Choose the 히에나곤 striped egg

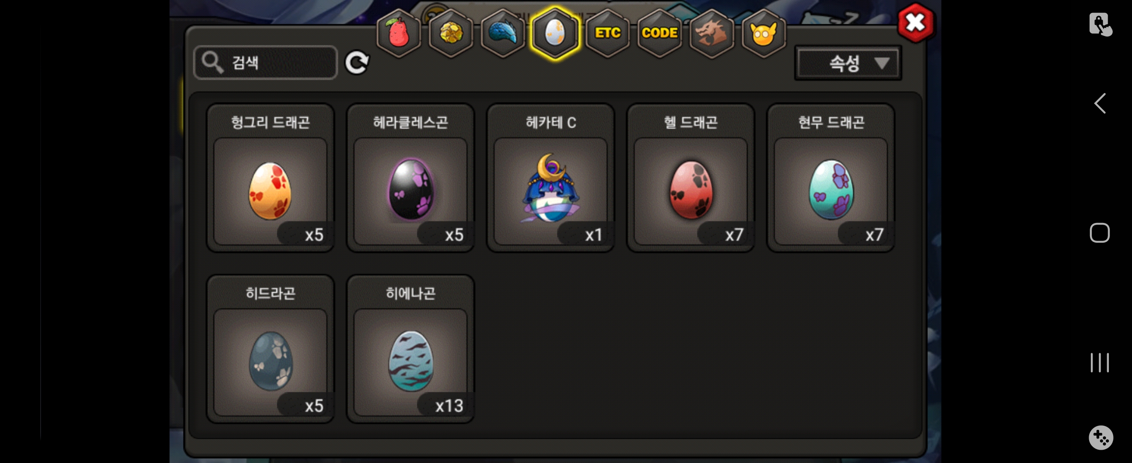pos(410,349)
